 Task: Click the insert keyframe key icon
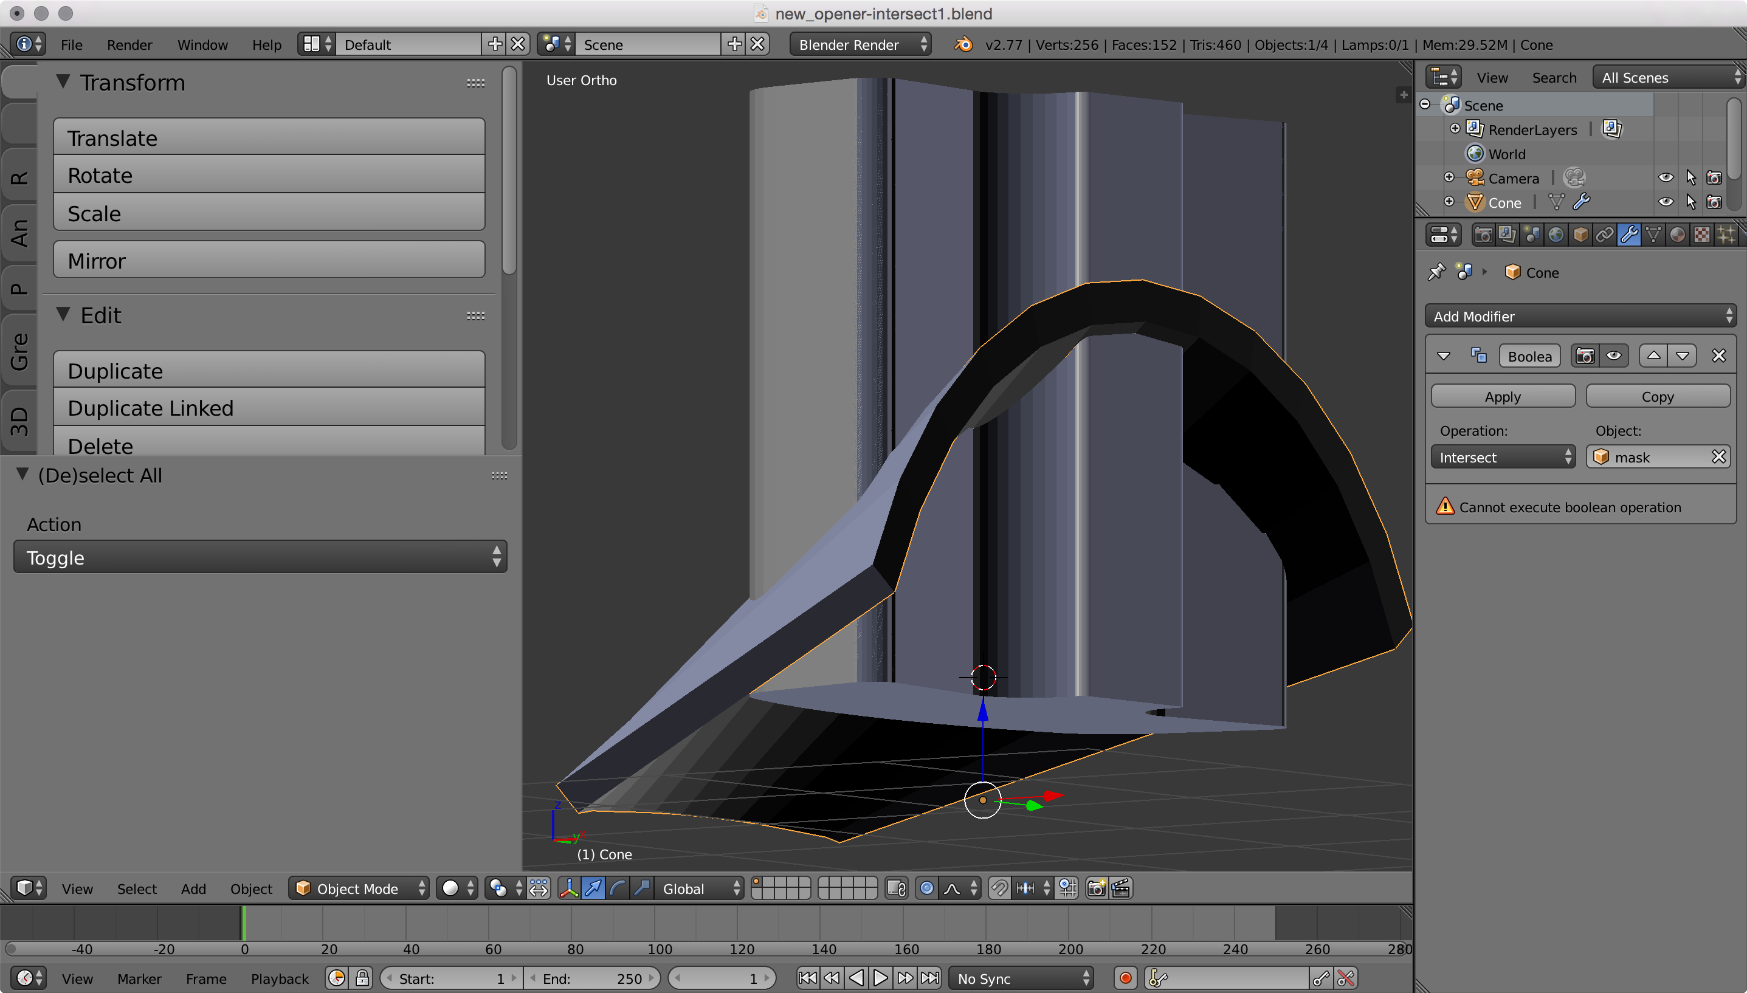pos(1321,978)
